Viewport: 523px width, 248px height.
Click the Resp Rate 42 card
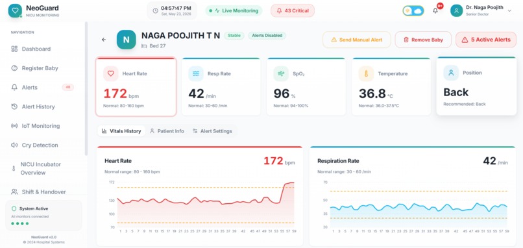pos(221,87)
